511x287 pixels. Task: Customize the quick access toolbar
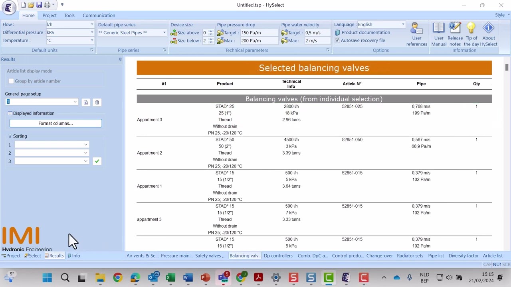pos(62,5)
